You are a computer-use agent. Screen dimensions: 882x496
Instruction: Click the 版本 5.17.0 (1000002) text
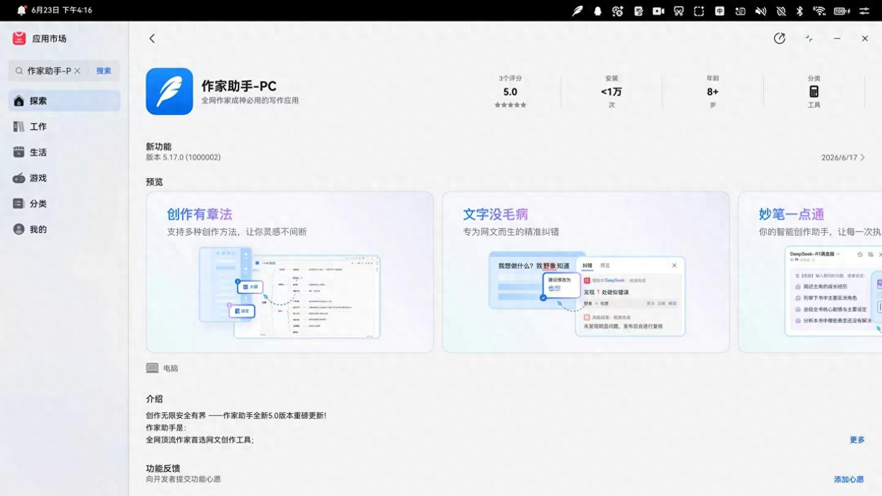pyautogui.click(x=183, y=158)
